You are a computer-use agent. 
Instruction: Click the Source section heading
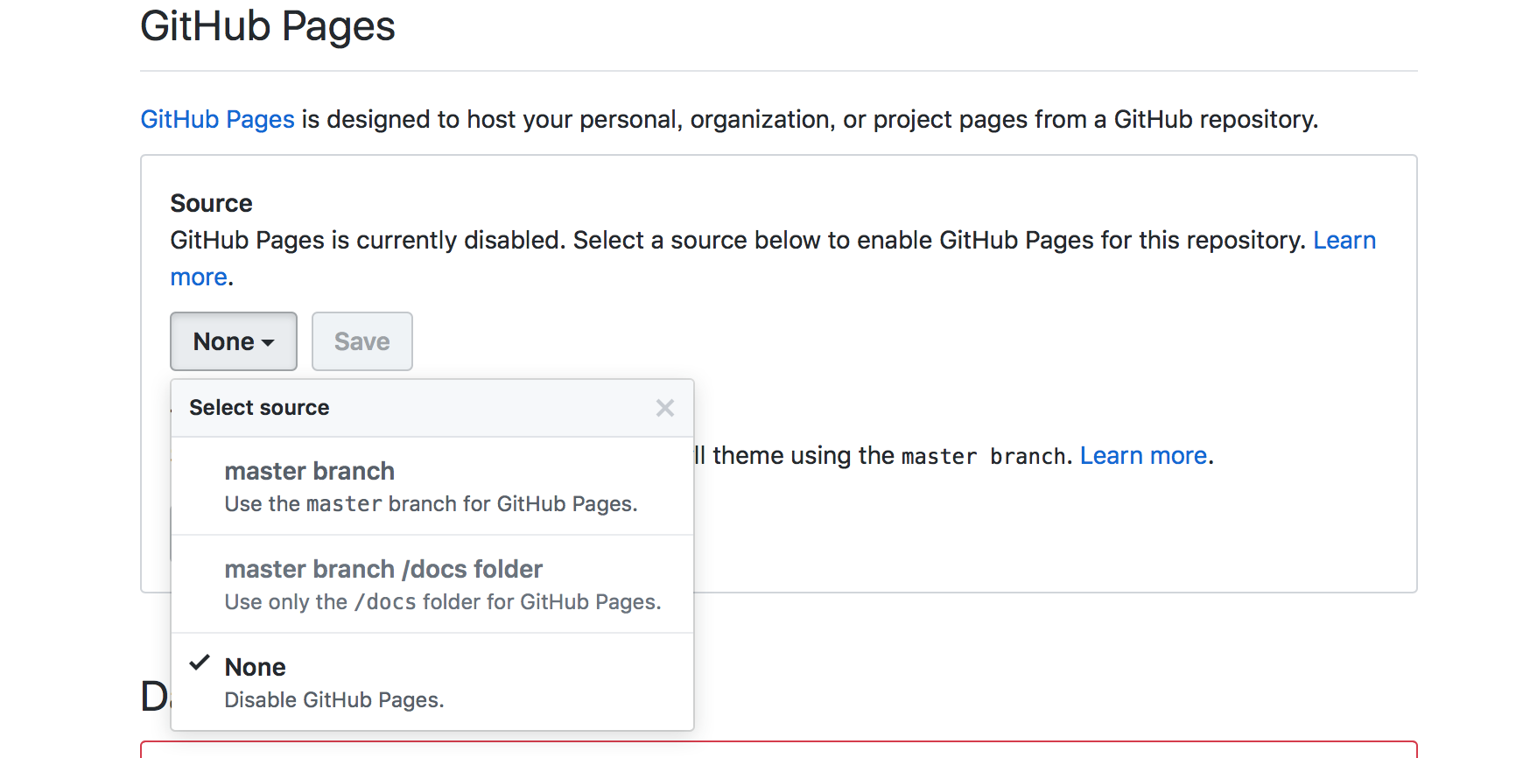212,203
